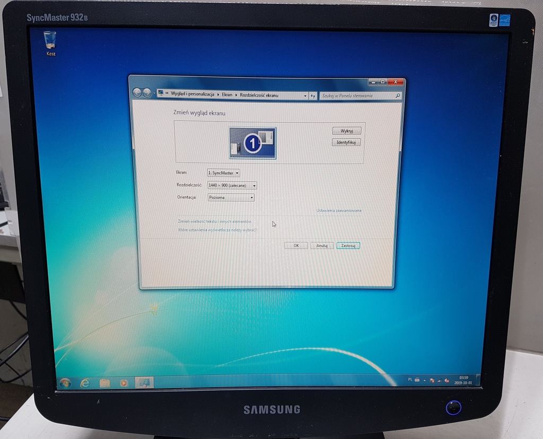Maximize the Rozdzielczość ekranu window
543x439 pixels.
click(x=383, y=82)
